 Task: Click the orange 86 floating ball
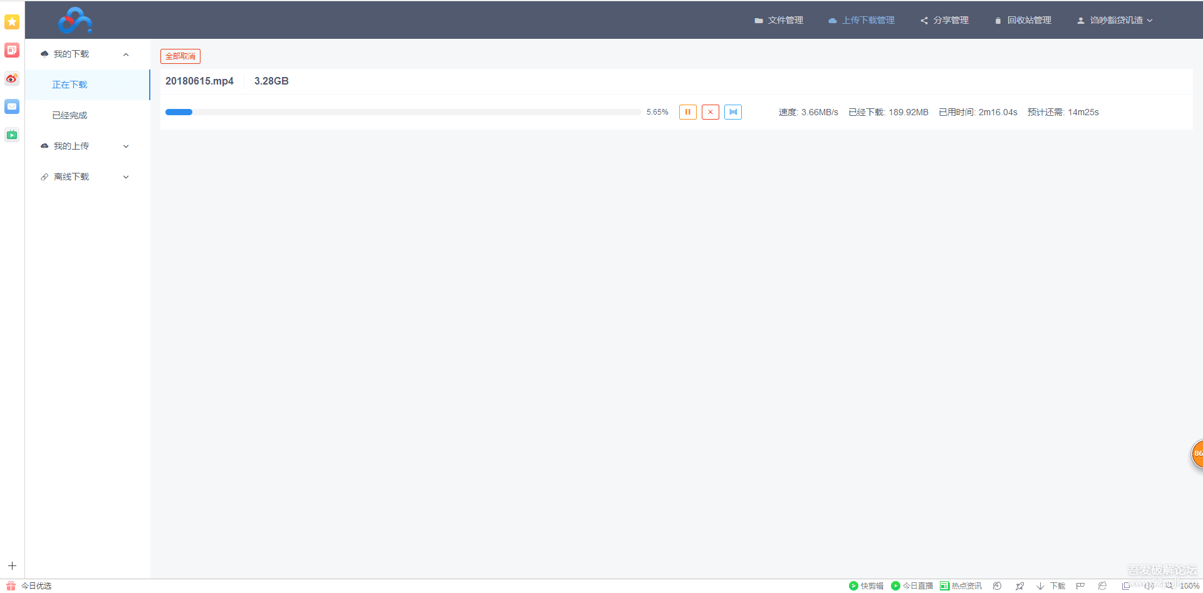pyautogui.click(x=1197, y=453)
